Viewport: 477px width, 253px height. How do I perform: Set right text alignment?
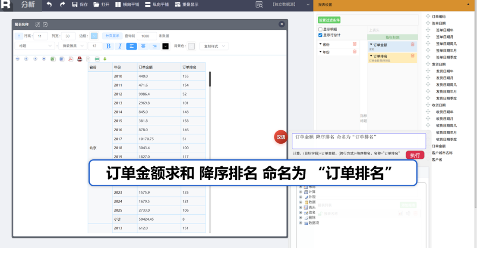click(155, 46)
